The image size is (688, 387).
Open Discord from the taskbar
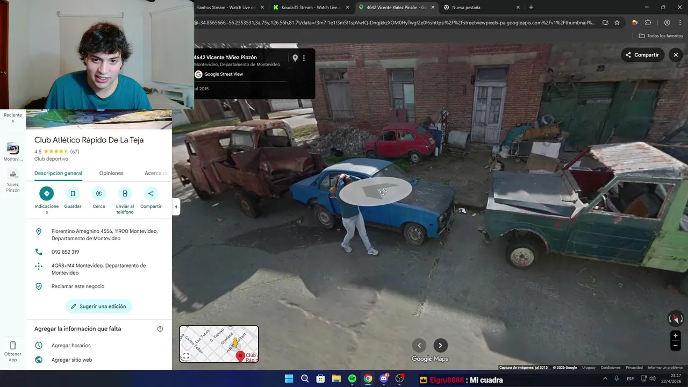384,379
